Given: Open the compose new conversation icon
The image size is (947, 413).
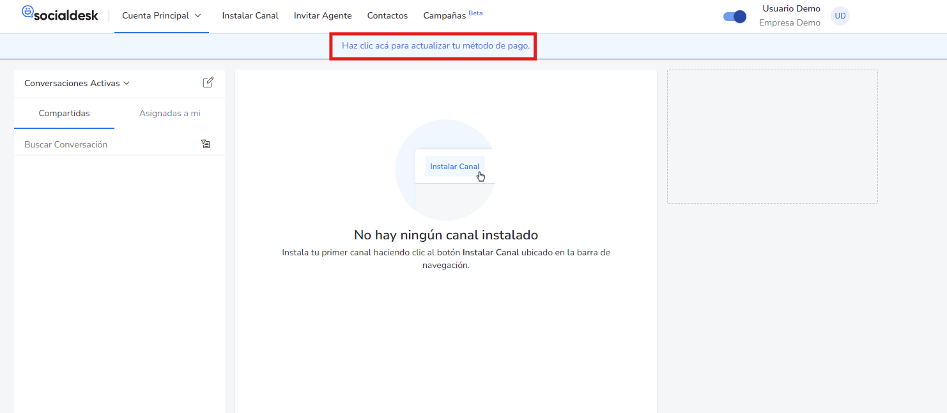Looking at the screenshot, I should click(208, 82).
